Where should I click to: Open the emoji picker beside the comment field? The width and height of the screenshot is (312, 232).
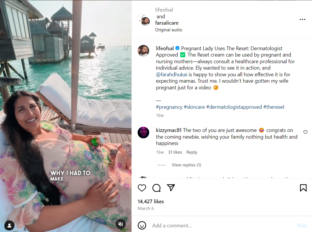pyautogui.click(x=142, y=225)
